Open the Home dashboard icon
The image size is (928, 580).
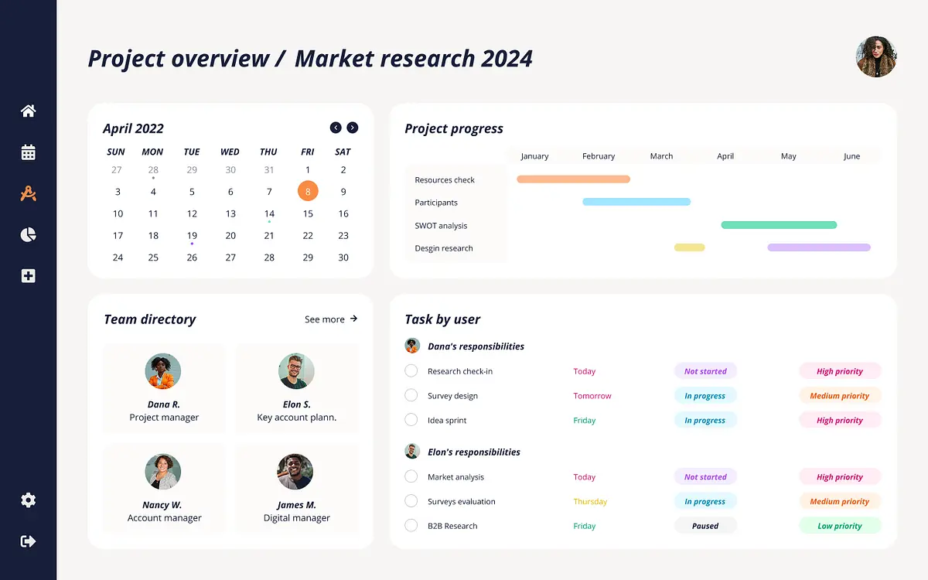point(28,111)
